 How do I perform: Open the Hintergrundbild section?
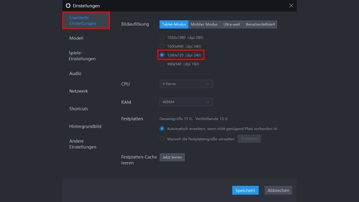(85, 126)
